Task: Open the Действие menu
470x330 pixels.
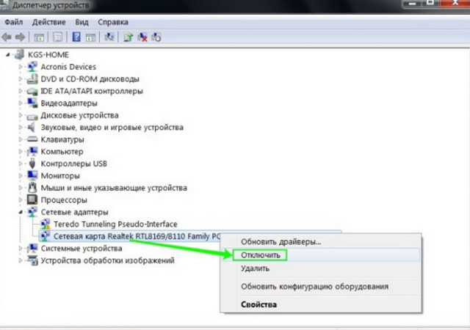Action: [x=50, y=21]
